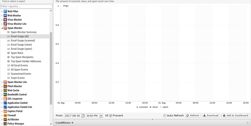Open the calendar date picker icon
This screenshot has width=251, height=126.
[83, 115]
